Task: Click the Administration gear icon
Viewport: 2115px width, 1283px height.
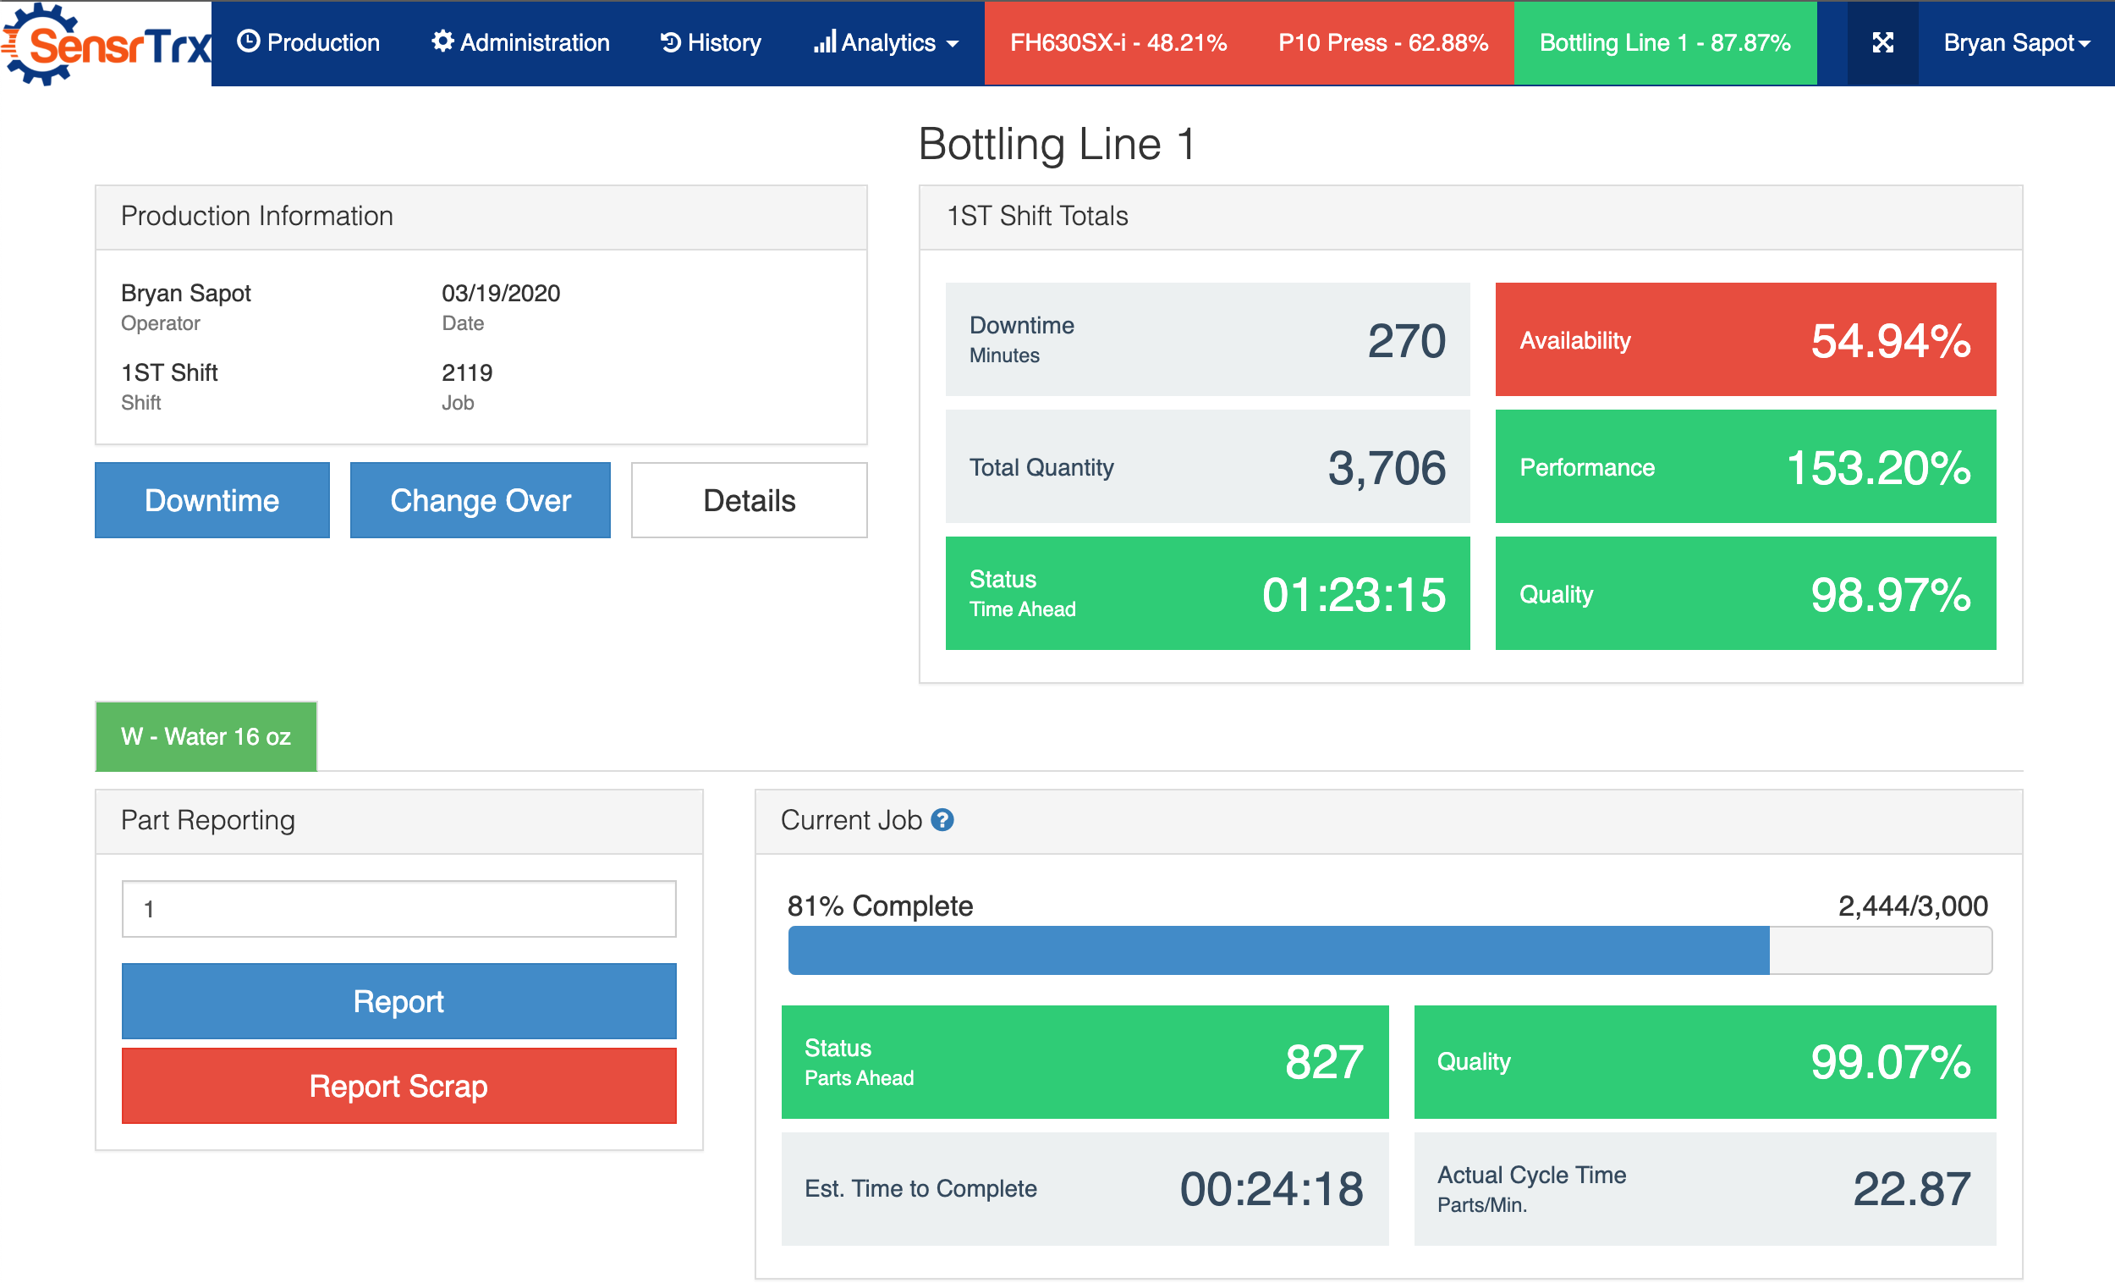Action: pos(442,41)
